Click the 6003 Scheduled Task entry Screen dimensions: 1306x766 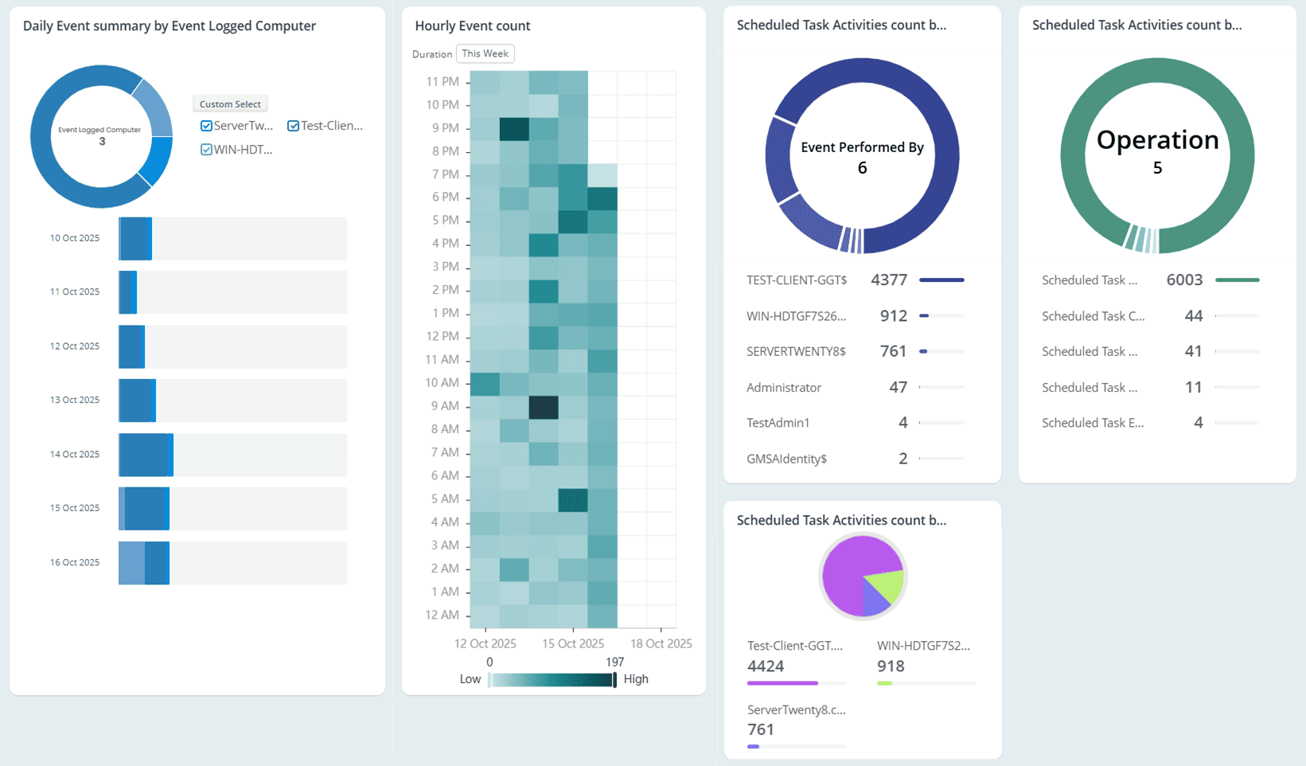[1150, 280]
